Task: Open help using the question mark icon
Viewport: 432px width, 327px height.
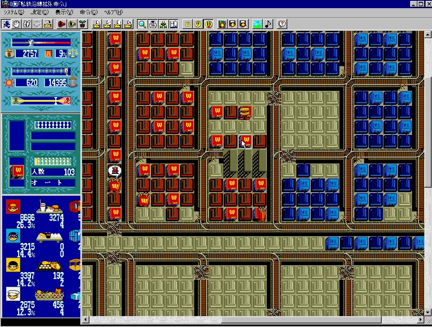Action: tap(281, 24)
